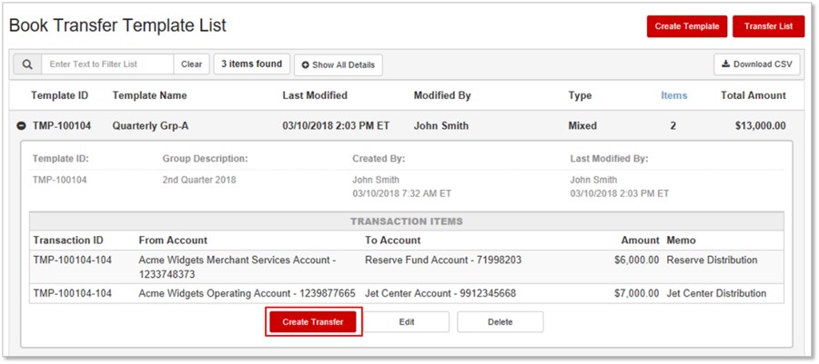The height and width of the screenshot is (364, 819).
Task: Click the magnifying glass search icon
Action: (27, 64)
